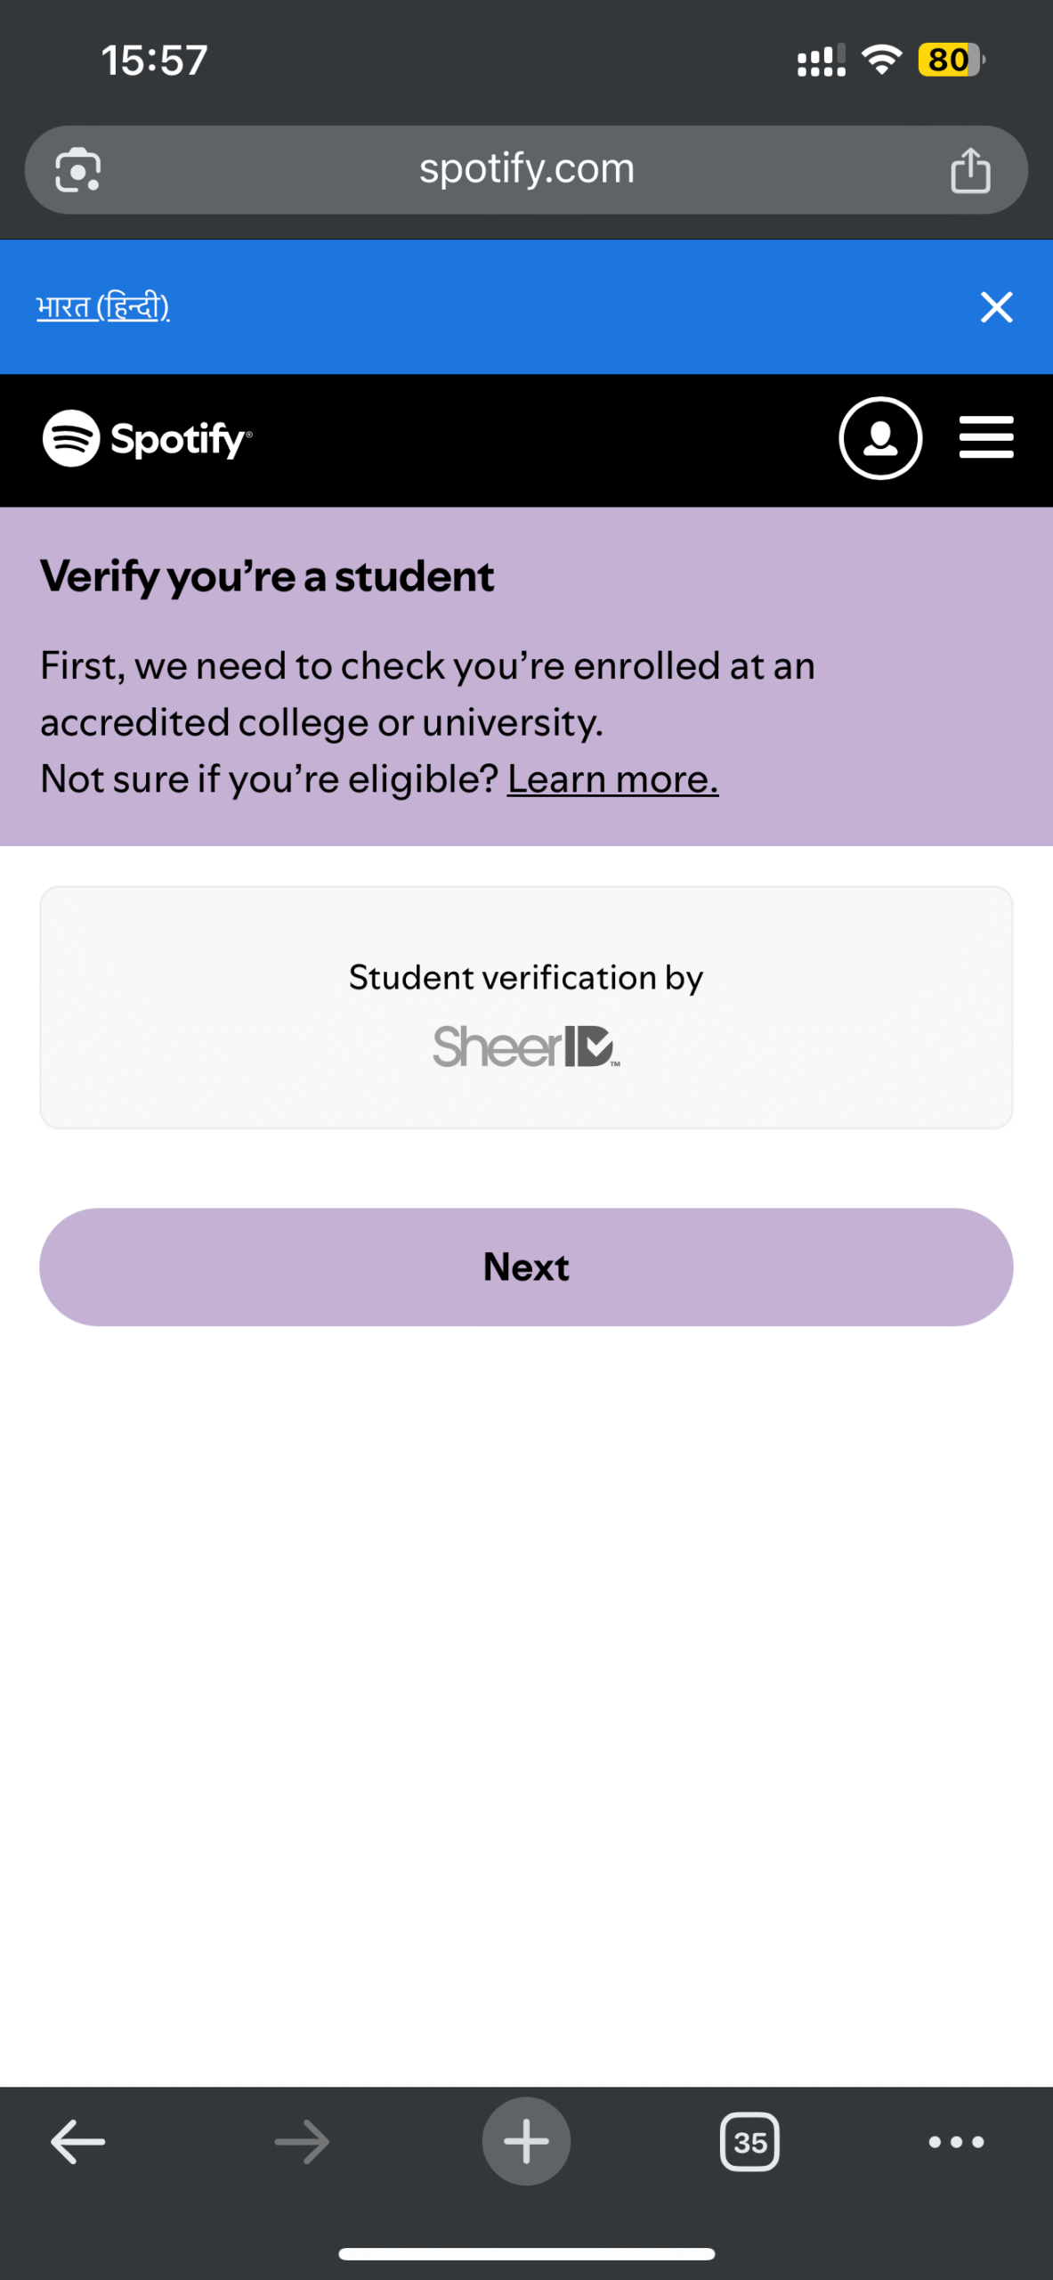Open the hamburger navigation menu
Screen dimensions: 1053x2280
point(985,438)
